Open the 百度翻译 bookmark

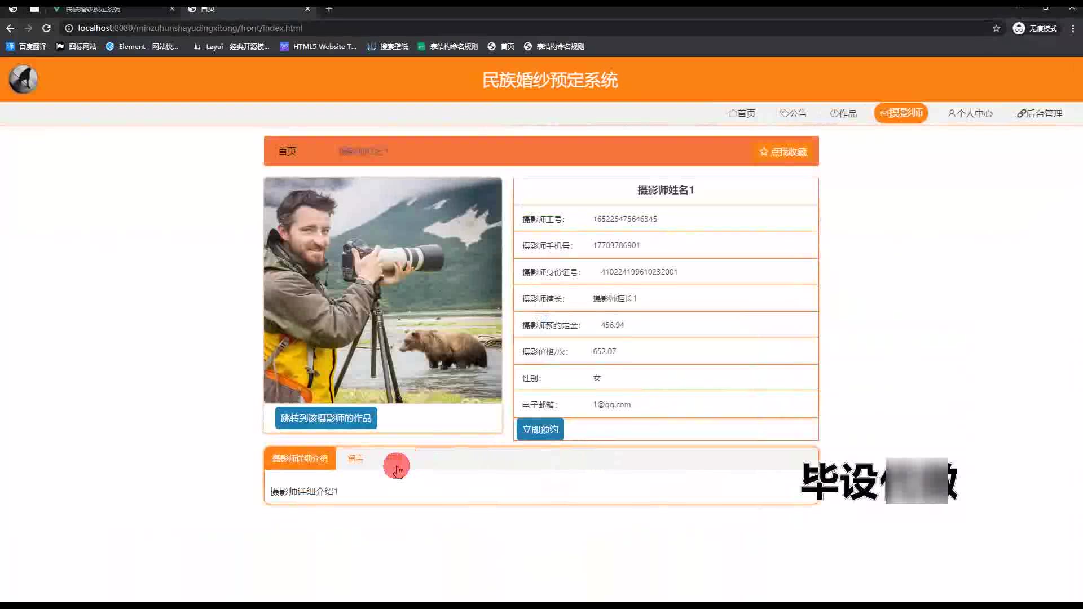pyautogui.click(x=26, y=46)
